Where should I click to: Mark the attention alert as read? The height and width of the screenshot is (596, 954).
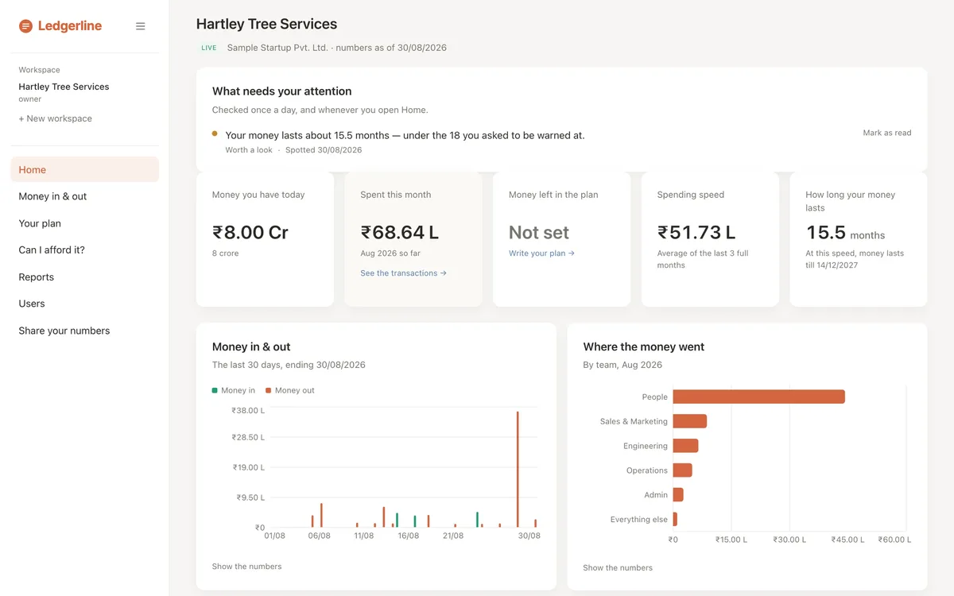pos(887,133)
